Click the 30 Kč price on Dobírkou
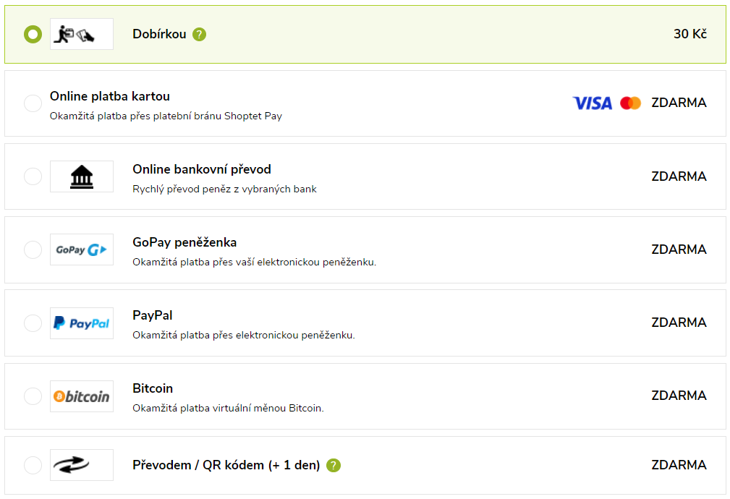The image size is (730, 499). (690, 34)
